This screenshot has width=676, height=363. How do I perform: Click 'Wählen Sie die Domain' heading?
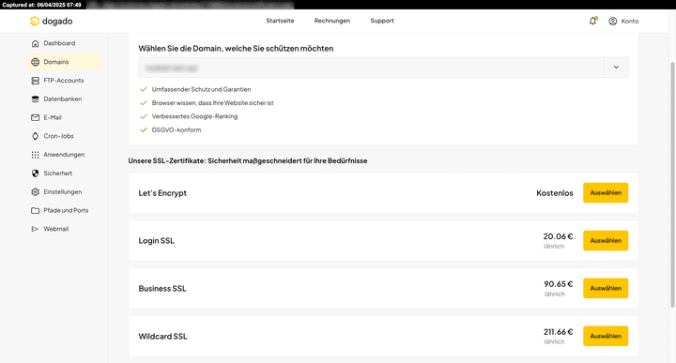point(236,49)
